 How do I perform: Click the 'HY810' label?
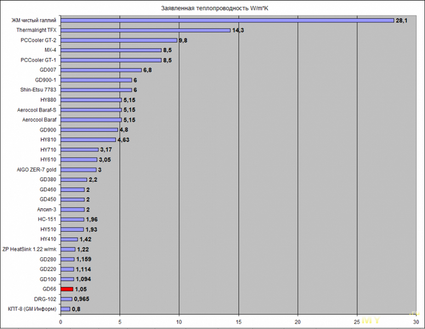tap(48, 140)
